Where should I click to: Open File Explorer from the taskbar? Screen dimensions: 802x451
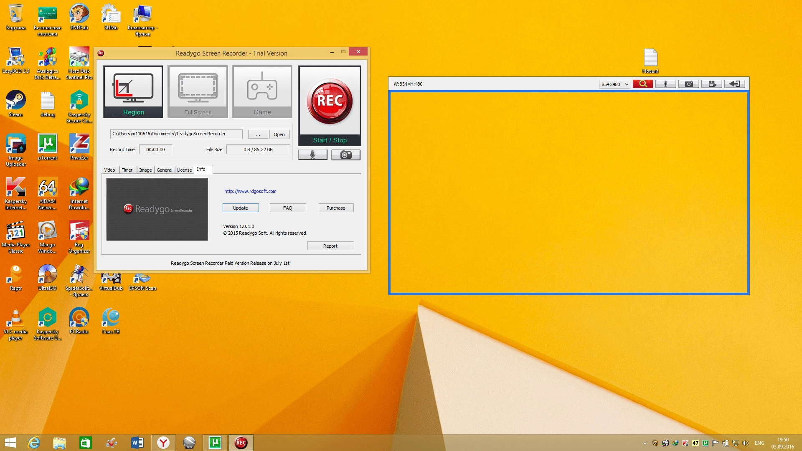coord(60,443)
